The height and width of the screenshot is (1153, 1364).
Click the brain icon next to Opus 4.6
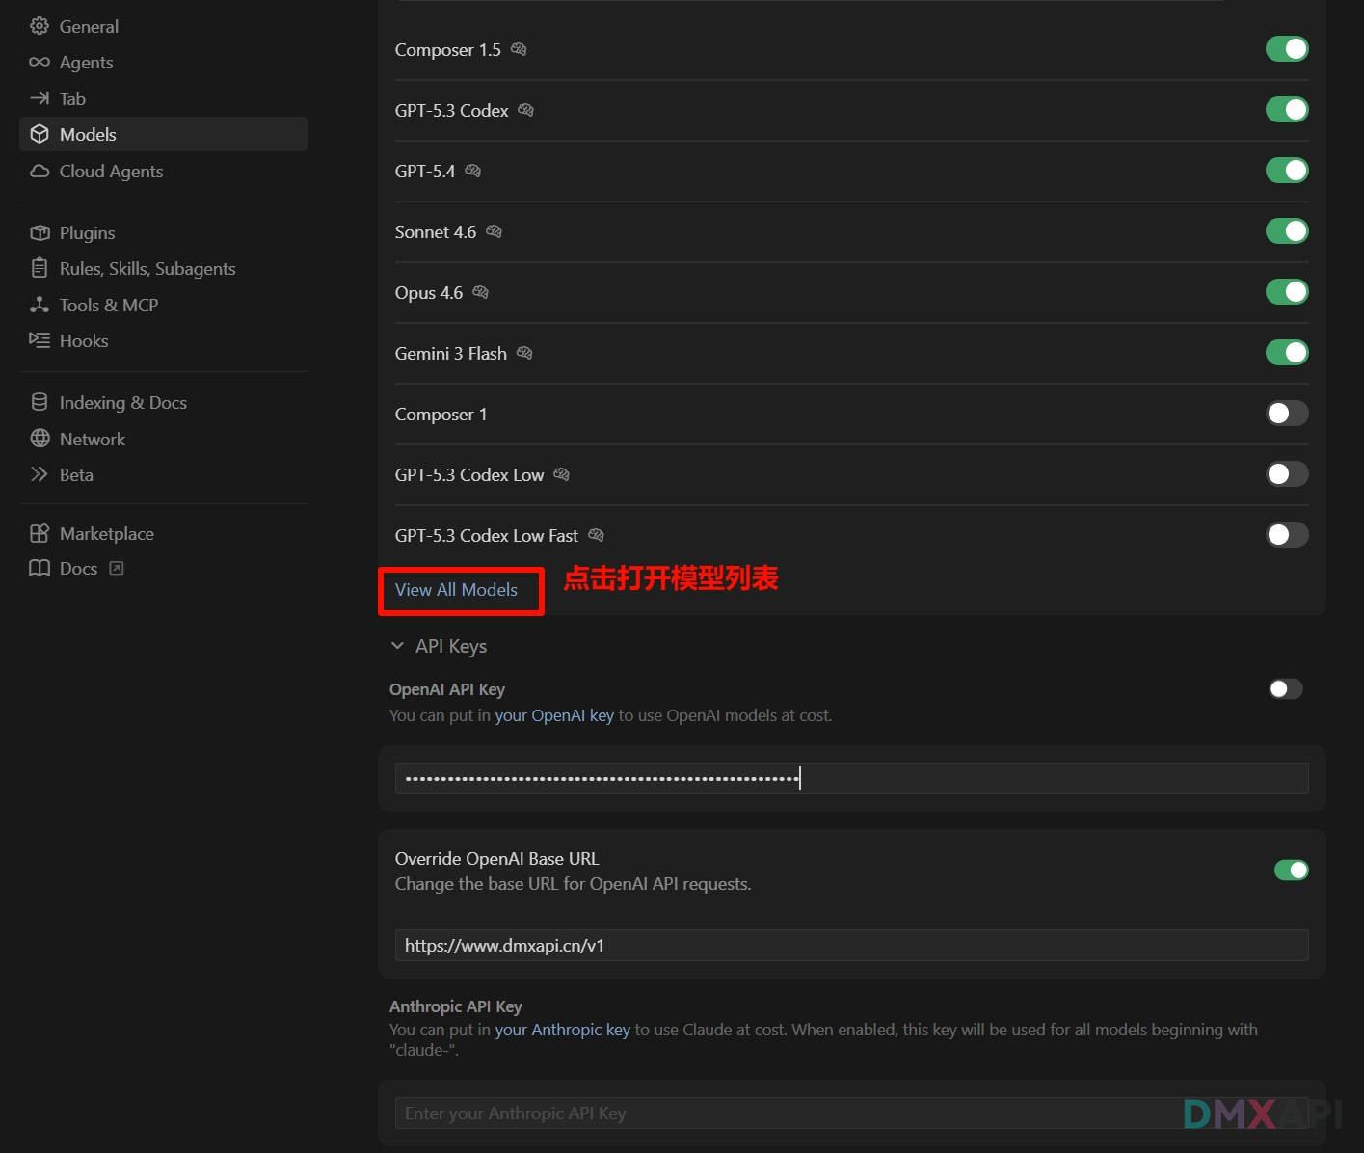480,292
